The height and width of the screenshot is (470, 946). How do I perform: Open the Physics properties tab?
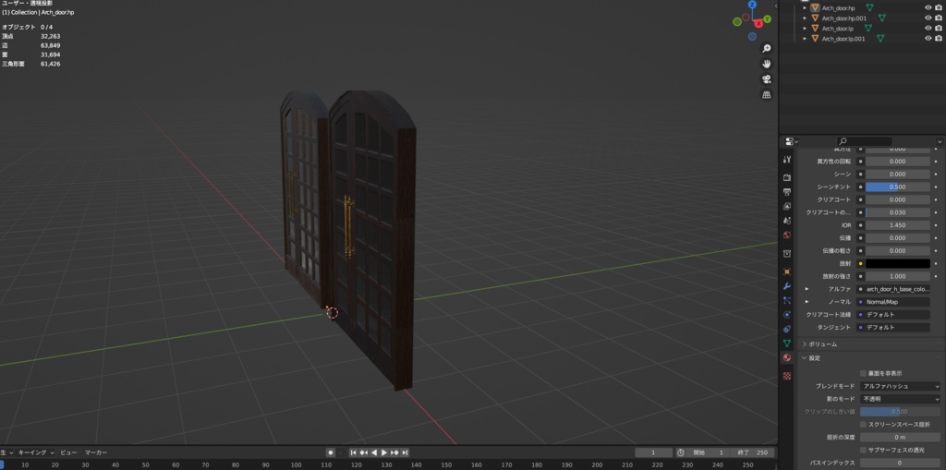click(787, 315)
